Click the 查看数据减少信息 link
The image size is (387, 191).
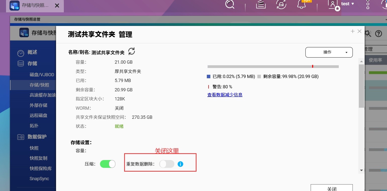pyautogui.click(x=225, y=95)
